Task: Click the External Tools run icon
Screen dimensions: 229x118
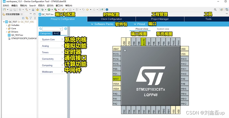Action: 56,10
